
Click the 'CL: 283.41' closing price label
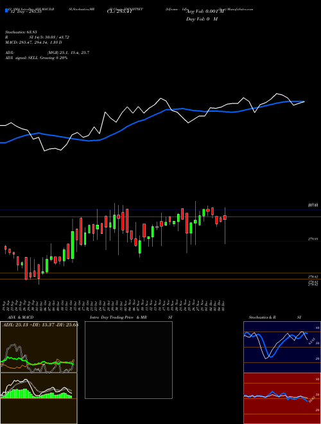119,12
